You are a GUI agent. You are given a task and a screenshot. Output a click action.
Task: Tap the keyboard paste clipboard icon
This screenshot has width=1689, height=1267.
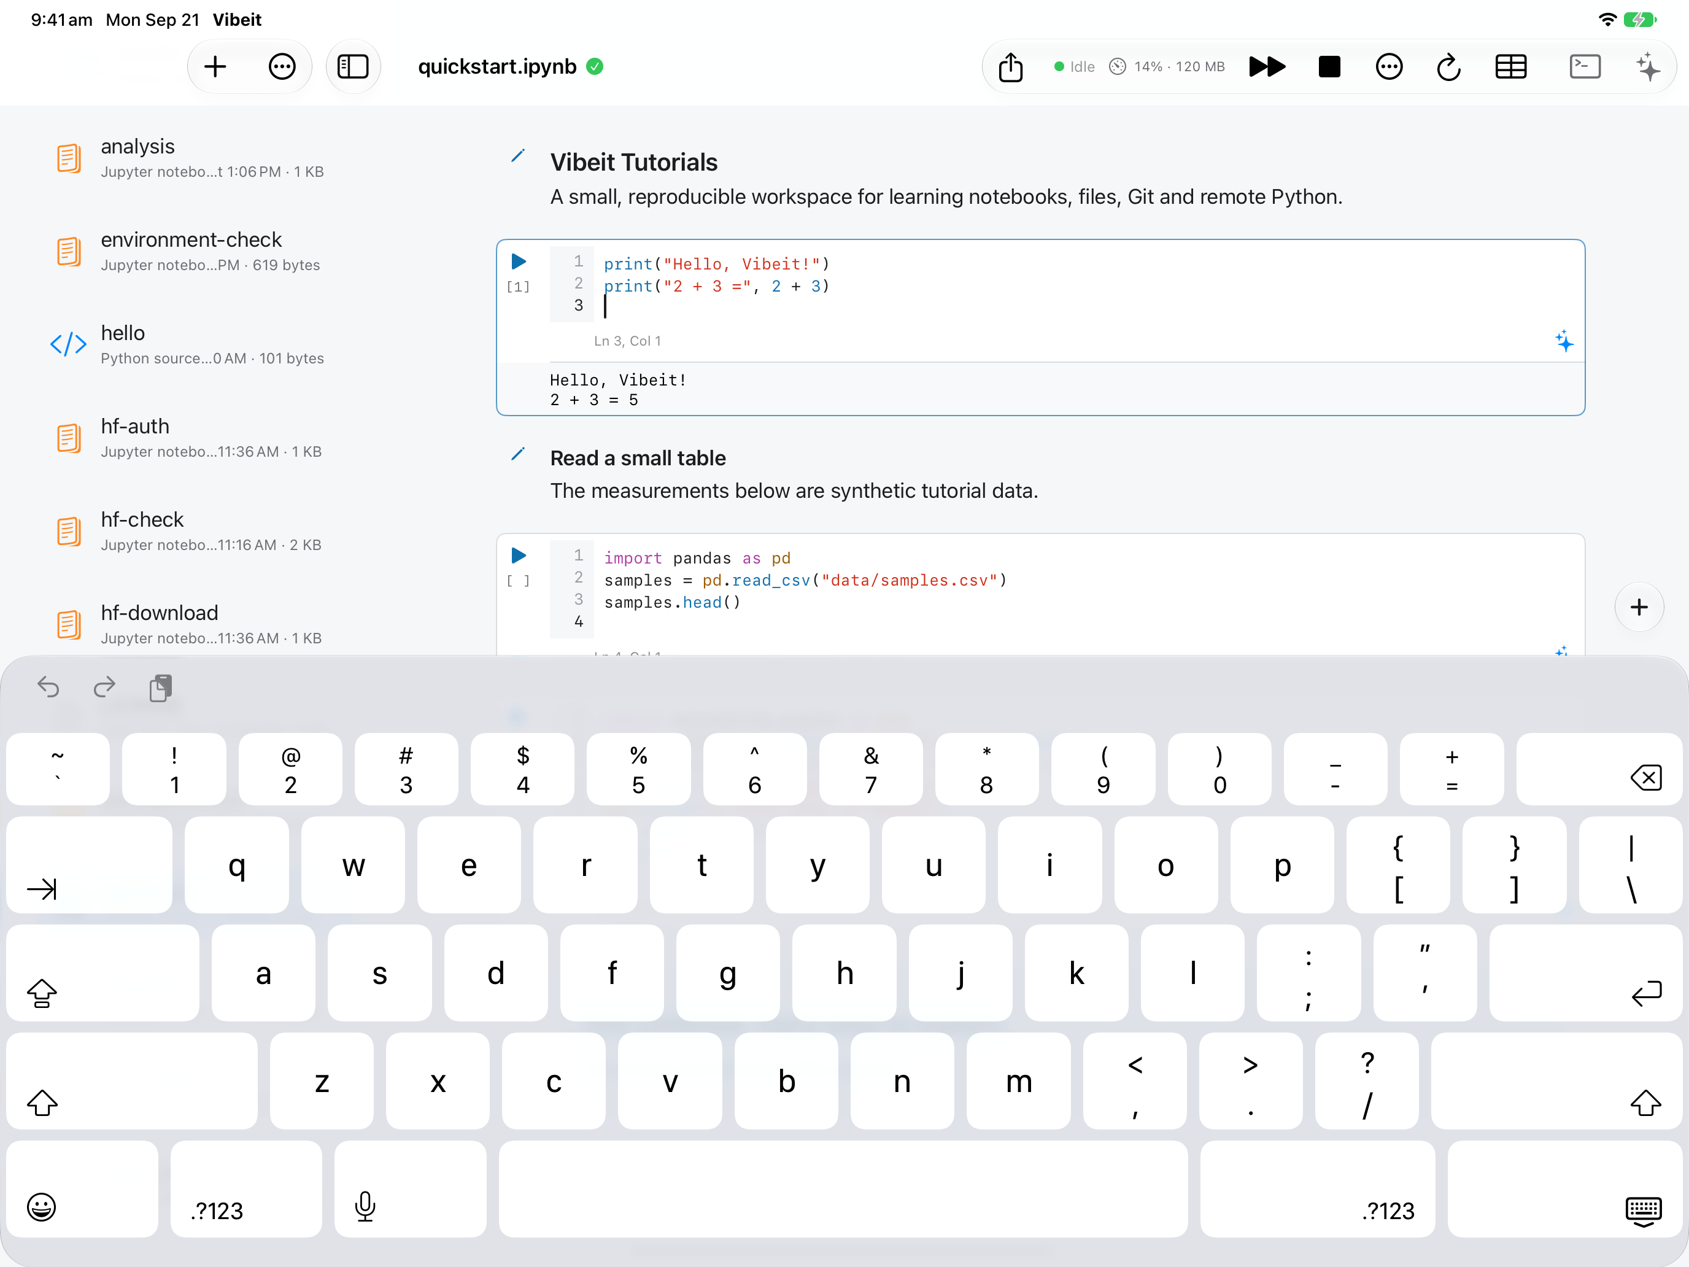pyautogui.click(x=160, y=688)
